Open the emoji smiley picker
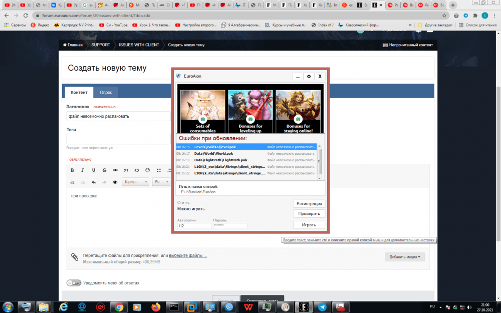This screenshot has width=501, height=313. 147,170
